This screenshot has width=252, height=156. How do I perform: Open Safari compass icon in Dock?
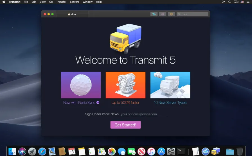[42, 151]
